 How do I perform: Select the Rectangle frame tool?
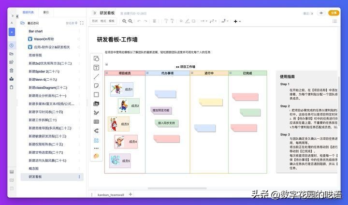pos(96,95)
